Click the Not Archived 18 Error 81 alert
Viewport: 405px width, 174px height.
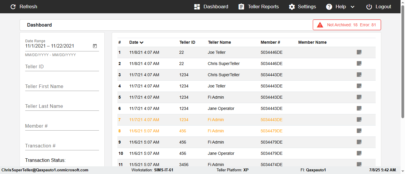coord(351,25)
